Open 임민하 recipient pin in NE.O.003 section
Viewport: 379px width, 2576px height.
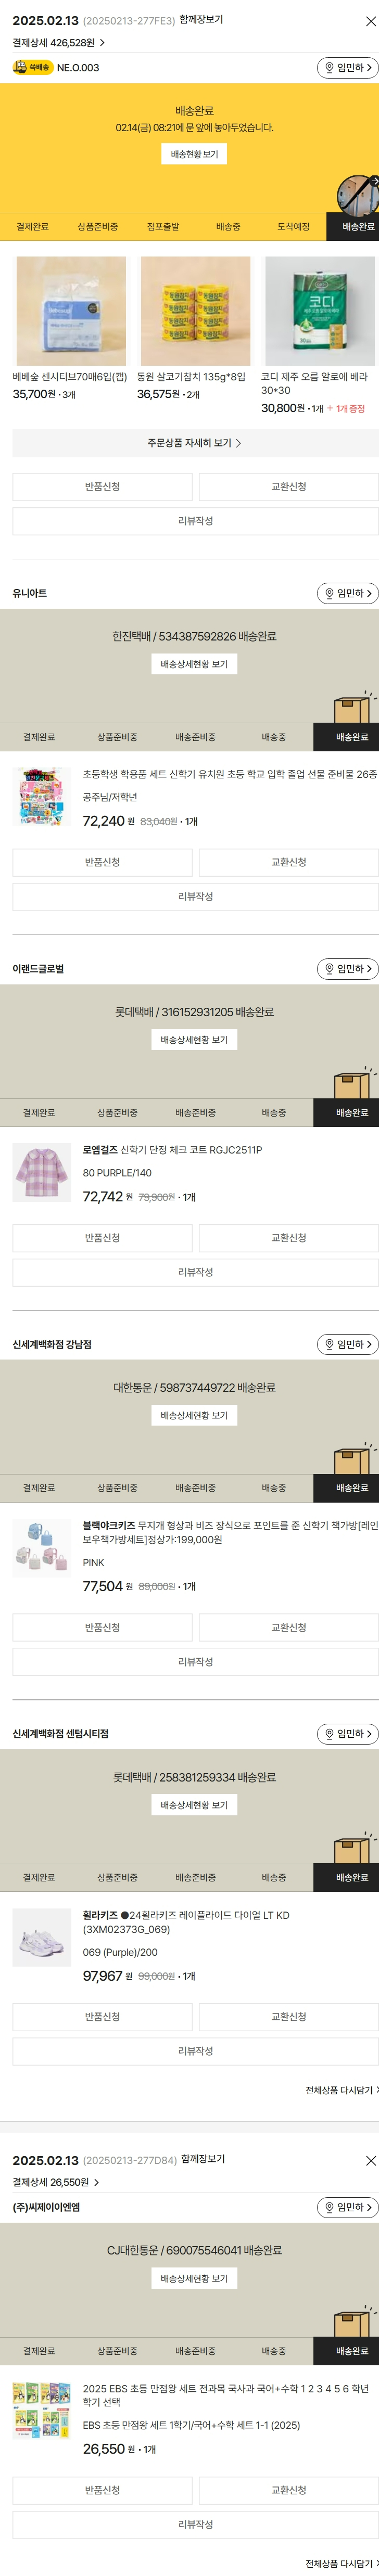[x=347, y=68]
